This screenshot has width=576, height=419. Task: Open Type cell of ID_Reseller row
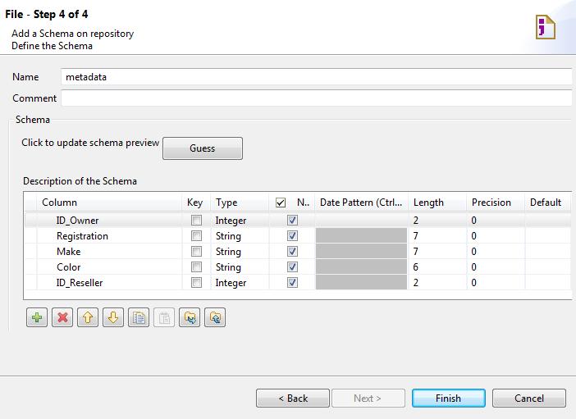240,283
